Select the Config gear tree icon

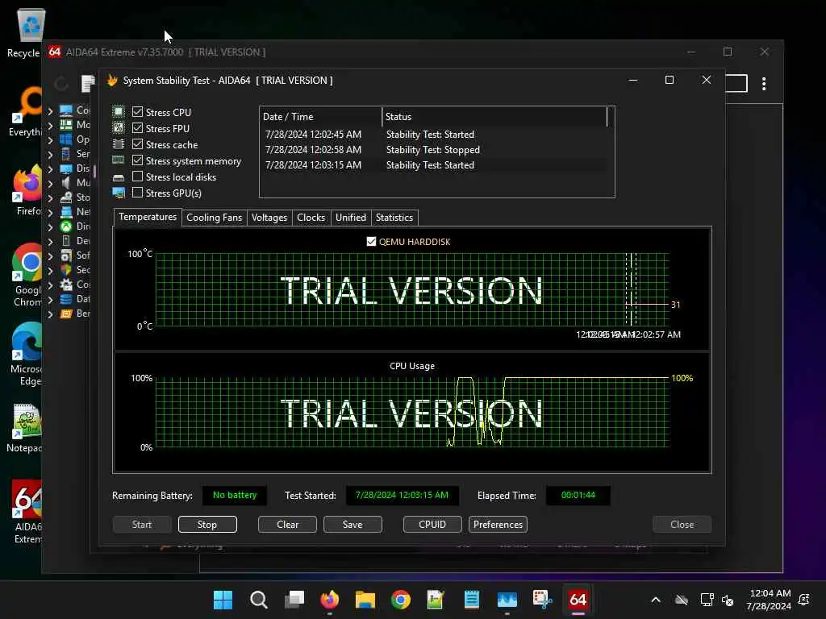tap(66, 285)
